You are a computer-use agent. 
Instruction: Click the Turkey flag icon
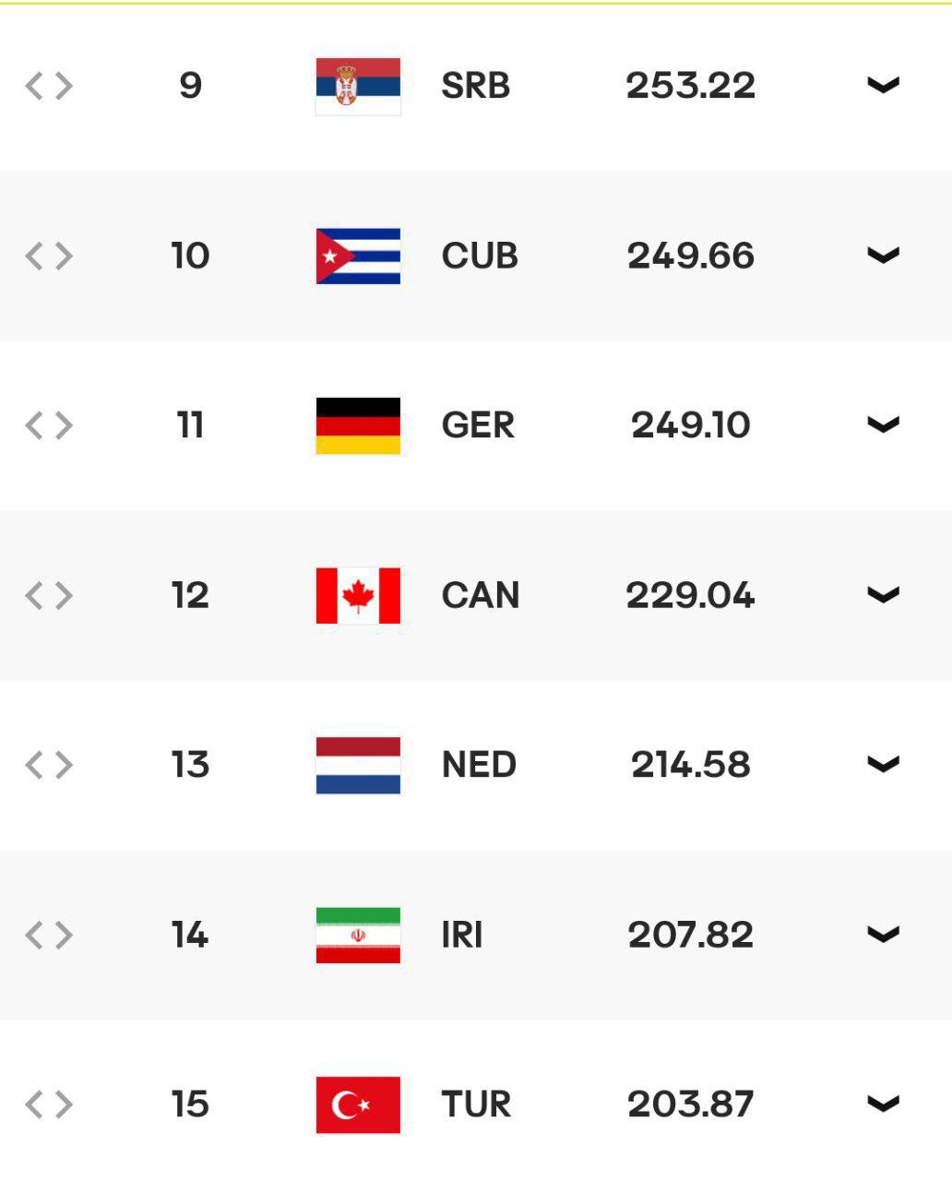point(358,1104)
